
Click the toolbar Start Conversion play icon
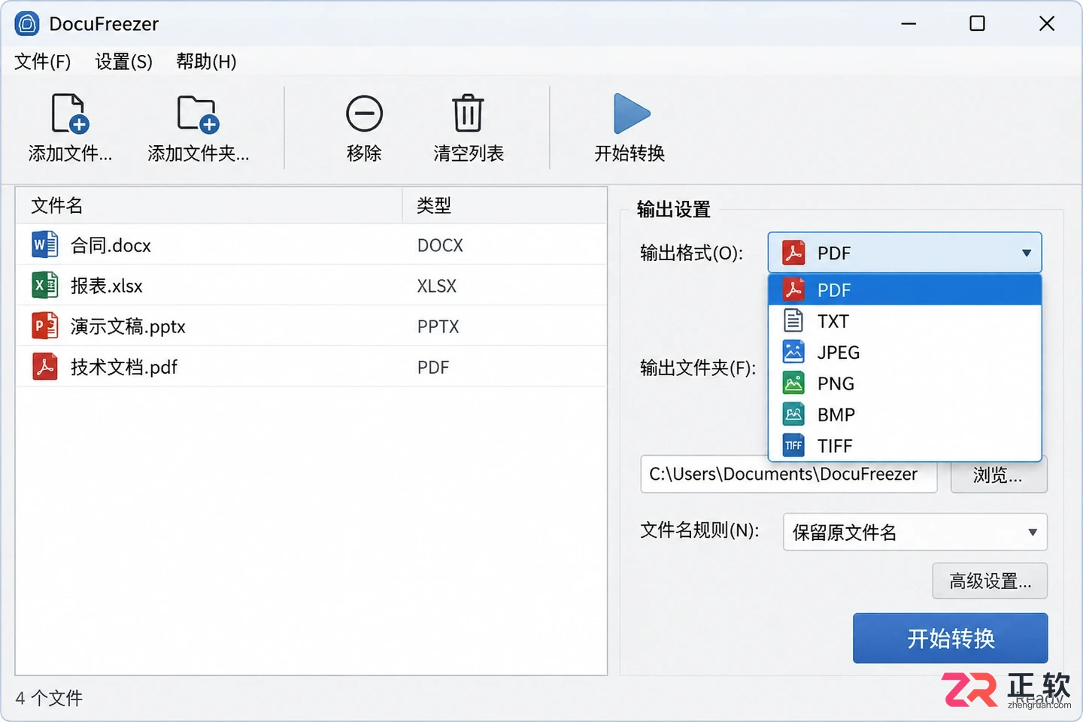(x=631, y=114)
